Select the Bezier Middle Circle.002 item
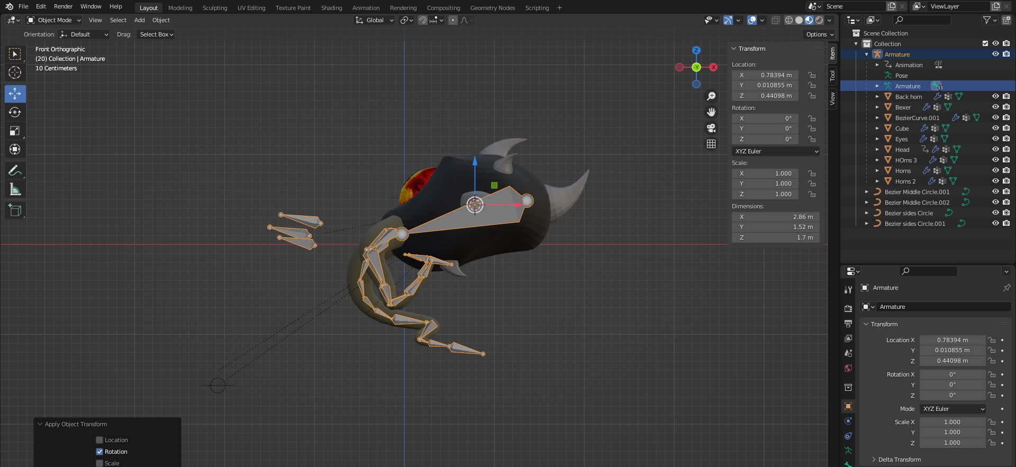 pyautogui.click(x=917, y=203)
